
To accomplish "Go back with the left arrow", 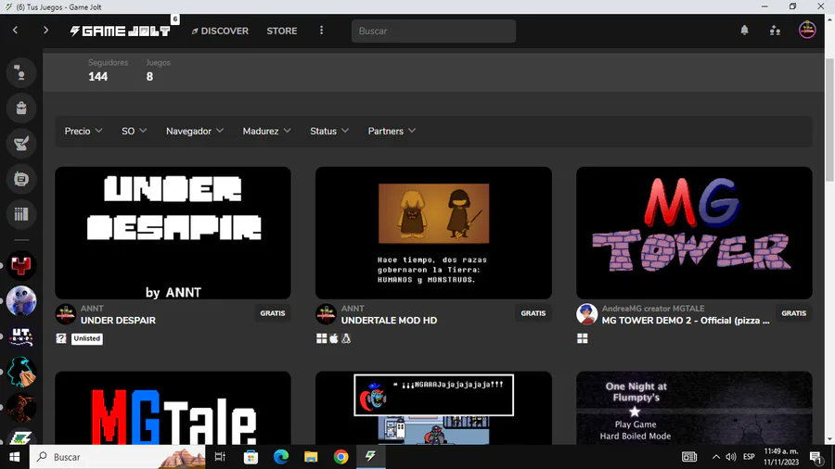I will point(16,31).
